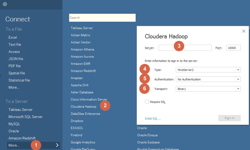The height and width of the screenshot is (150, 250).
Task: Choose Actian Vector connector
Action: 81,42
